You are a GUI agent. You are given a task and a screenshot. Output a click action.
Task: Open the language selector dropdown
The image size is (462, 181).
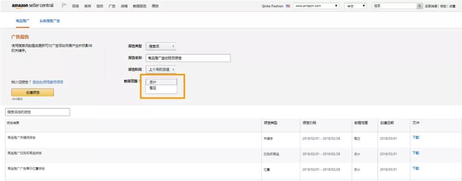(355, 6)
